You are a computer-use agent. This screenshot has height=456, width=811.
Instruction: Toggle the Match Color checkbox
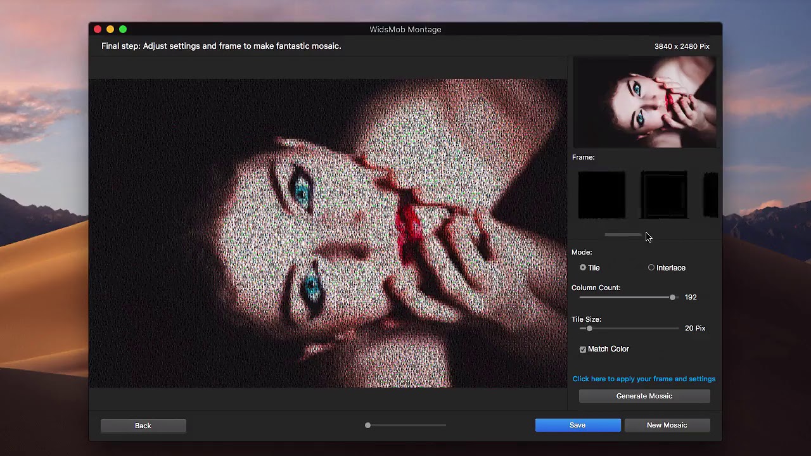[583, 350]
